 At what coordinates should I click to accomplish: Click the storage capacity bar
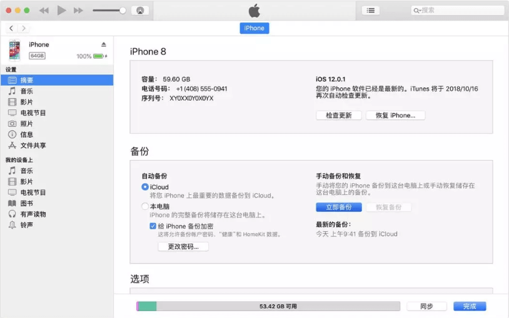pyautogui.click(x=268, y=306)
